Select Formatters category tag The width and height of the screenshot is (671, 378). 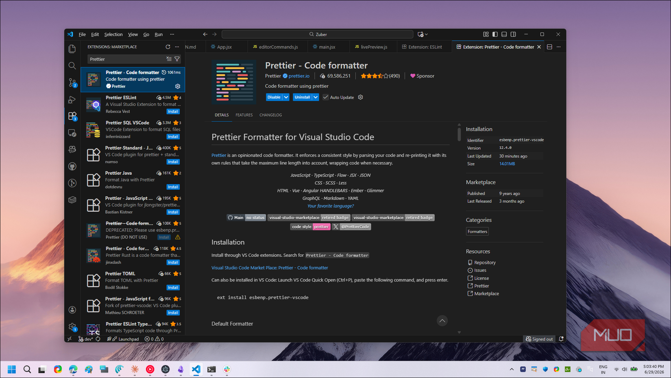tap(477, 232)
